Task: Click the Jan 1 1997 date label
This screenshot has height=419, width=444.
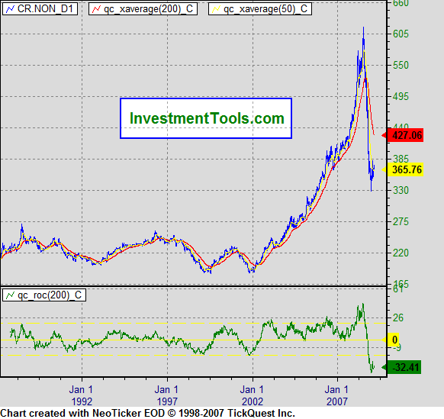Action: coord(167,395)
